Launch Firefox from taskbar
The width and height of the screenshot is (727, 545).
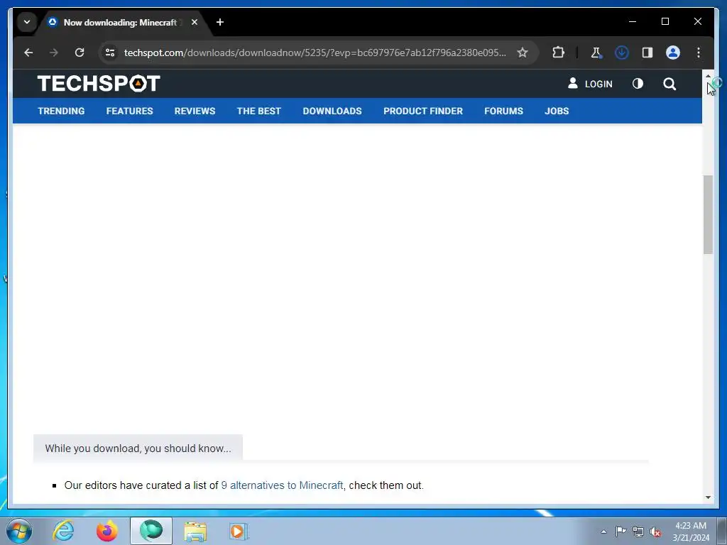[x=107, y=531]
